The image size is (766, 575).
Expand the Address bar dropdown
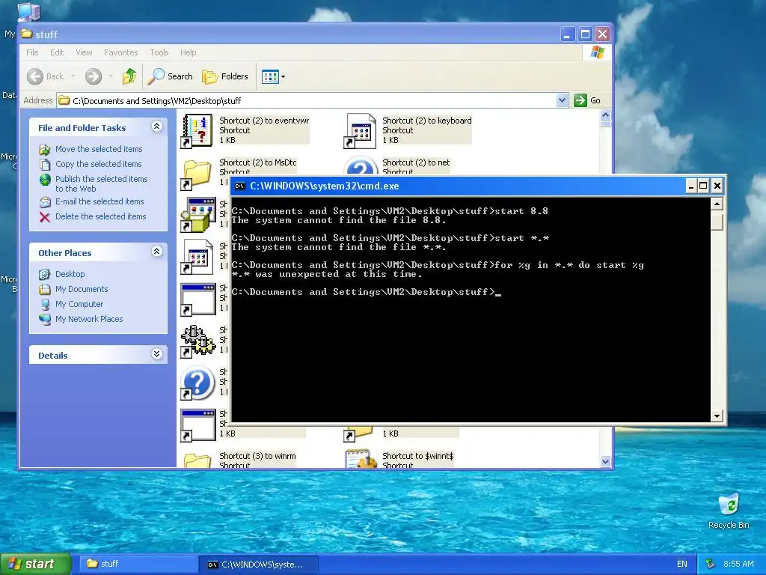(562, 100)
